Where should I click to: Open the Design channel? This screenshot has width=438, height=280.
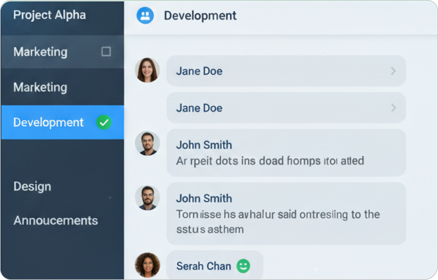point(32,187)
